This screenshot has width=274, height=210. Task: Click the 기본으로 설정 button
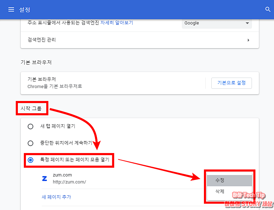coord(231,83)
